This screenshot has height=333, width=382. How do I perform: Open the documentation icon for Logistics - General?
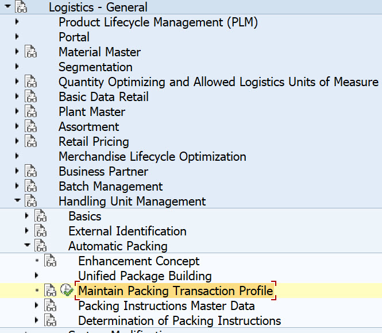click(21, 7)
